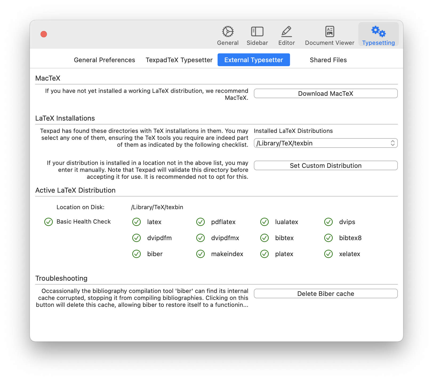This screenshot has height=381, width=433.
Task: Click the checkmark icon beside xelatex
Action: [328, 254]
